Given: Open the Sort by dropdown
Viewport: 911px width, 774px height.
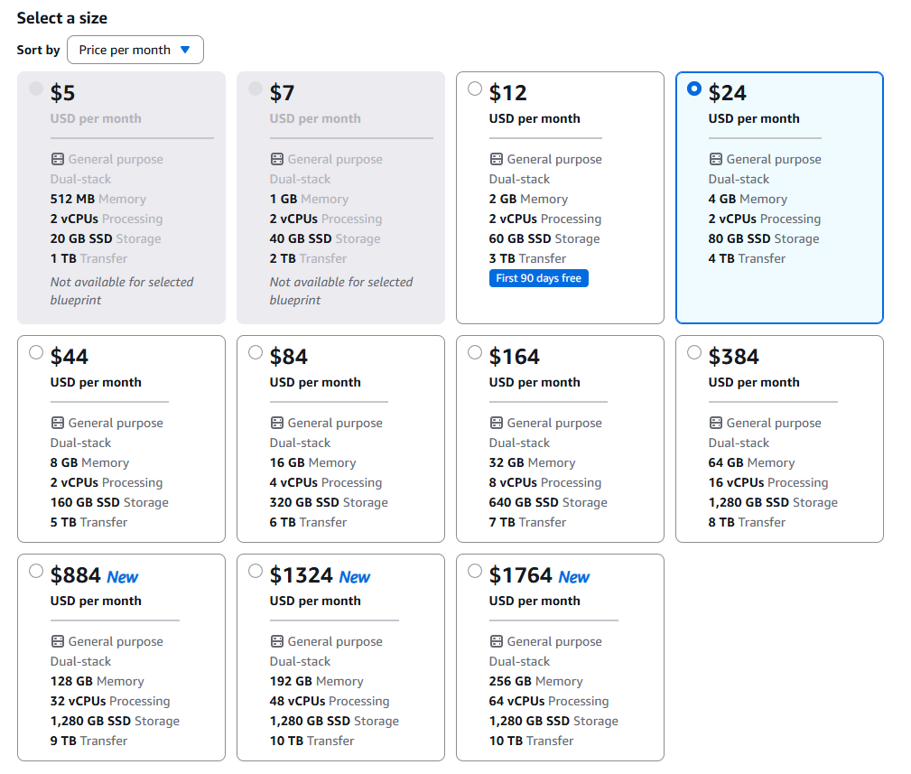Looking at the screenshot, I should pos(135,50).
